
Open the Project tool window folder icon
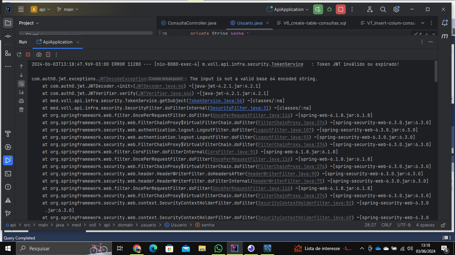point(8,23)
